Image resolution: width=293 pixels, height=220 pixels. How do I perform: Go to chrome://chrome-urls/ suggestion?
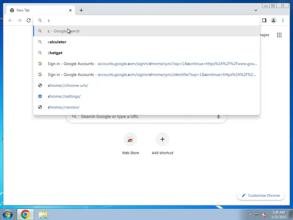click(146, 85)
